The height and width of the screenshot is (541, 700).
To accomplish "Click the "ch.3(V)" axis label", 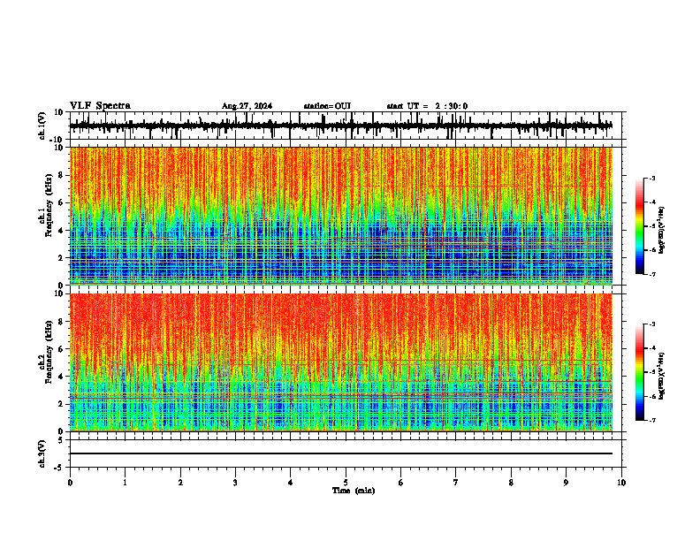I will point(42,453).
